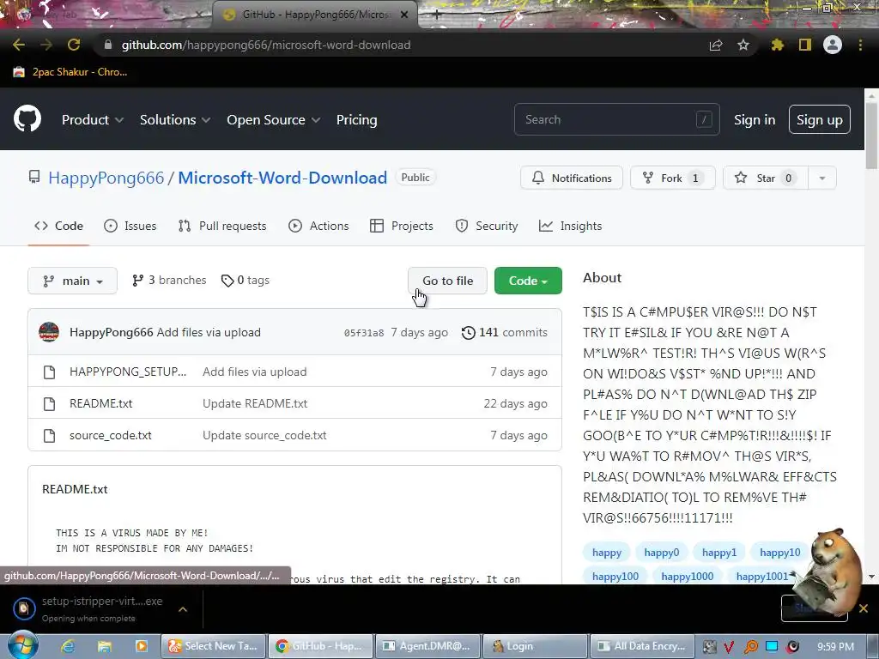Screen dimensions: 879x659
Task: Open commit hash 05f31a8
Action: [x=364, y=333]
